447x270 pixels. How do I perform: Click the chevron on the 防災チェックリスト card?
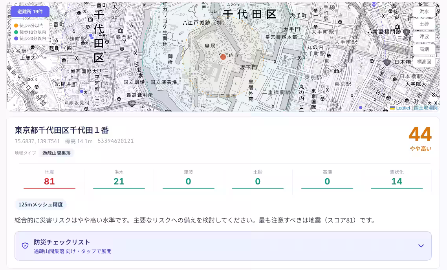click(421, 246)
